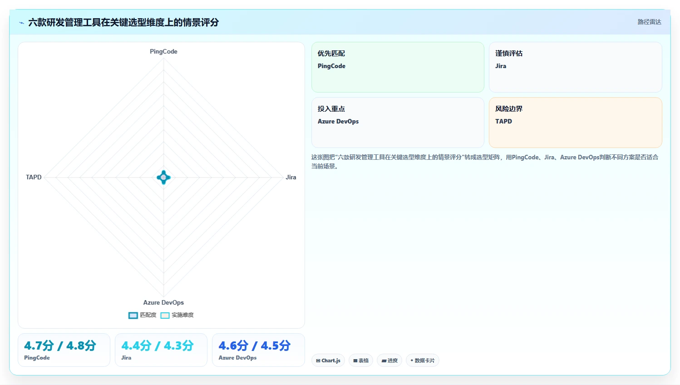Toggle the 实施难度 legend swatch
Image resolution: width=680 pixels, height=385 pixels.
click(165, 315)
